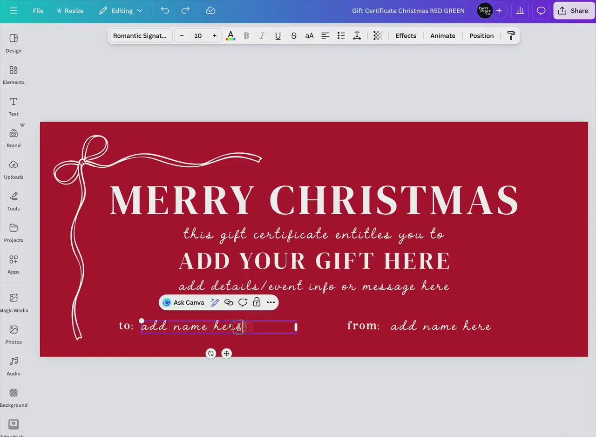Screen dimensions: 596x437
Task: Select the Text sidebar tool
Action: [x=13, y=106]
